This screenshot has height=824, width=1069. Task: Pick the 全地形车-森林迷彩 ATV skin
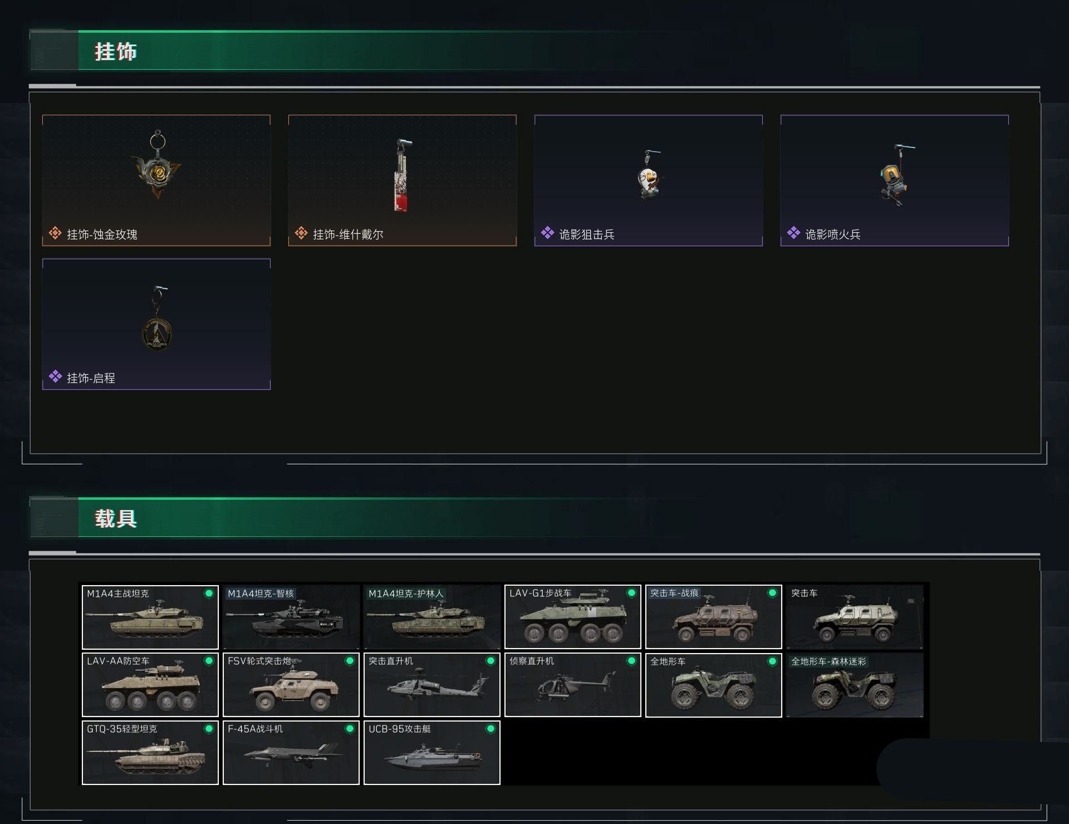[x=855, y=685]
